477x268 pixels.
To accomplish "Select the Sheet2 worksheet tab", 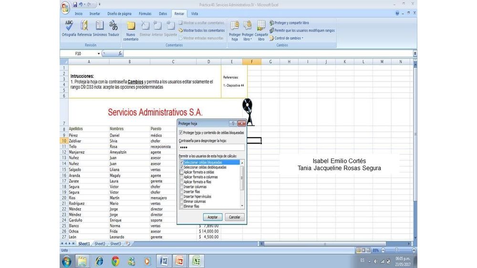I will 99,244.
